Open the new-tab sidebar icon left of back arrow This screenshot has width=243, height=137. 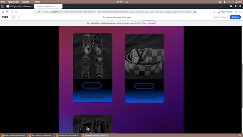(x=3, y=12)
